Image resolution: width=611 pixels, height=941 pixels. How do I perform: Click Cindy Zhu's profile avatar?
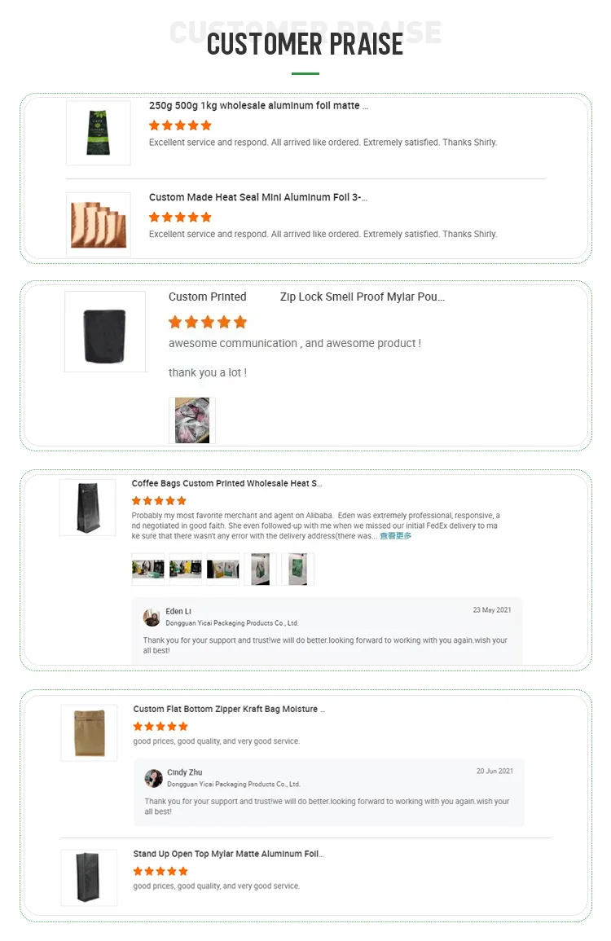tap(153, 778)
